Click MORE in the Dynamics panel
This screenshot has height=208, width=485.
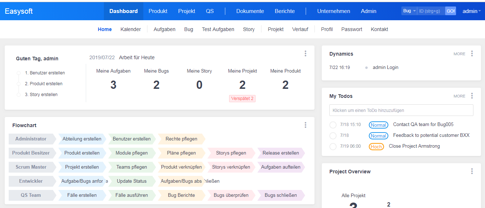[459, 54]
